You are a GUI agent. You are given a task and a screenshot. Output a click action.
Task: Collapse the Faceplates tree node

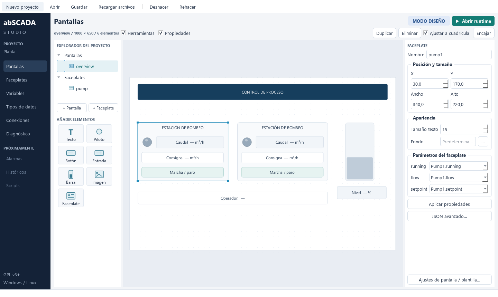[59, 77]
